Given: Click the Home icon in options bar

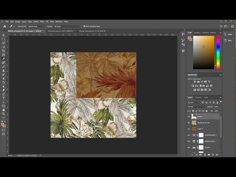Looking at the screenshot, I should click(x=4, y=26).
